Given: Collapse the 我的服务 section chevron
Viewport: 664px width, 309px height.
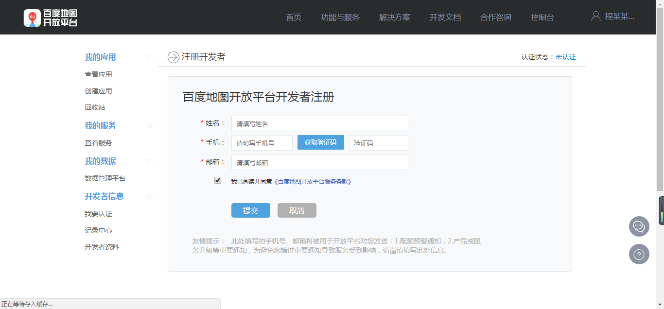Looking at the screenshot, I should pos(149,126).
